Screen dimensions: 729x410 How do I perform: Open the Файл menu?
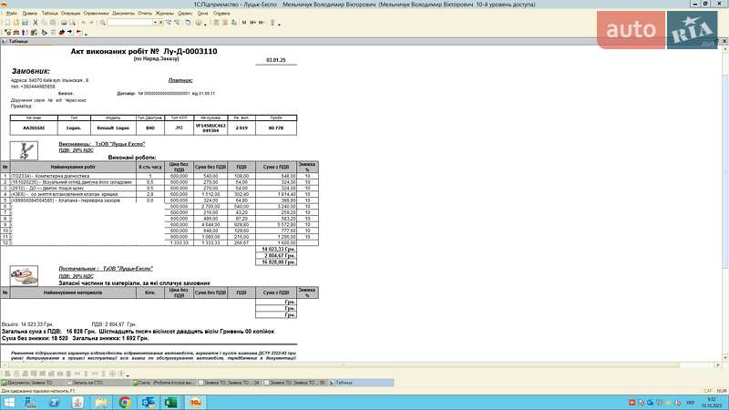tap(10, 14)
